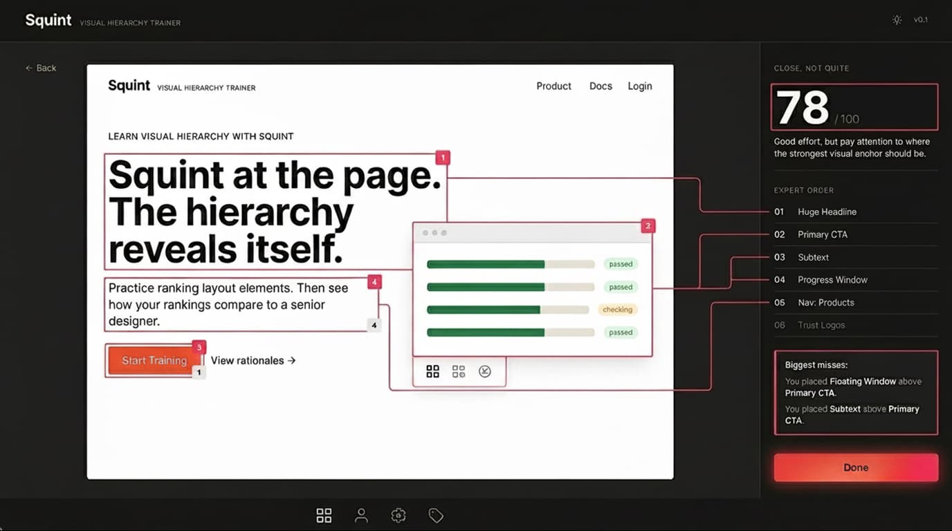
Task: Select the Huge Headline row in expert order
Action: [x=856, y=212]
